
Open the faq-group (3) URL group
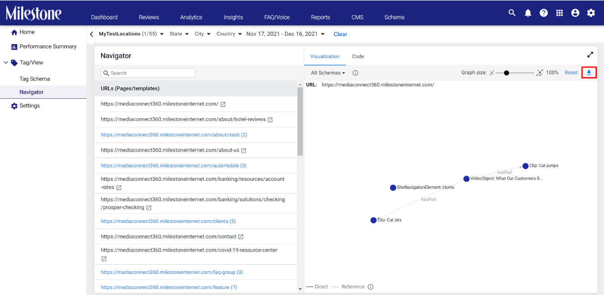click(172, 272)
